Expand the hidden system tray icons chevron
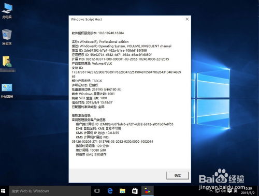Viewport: 259px width, 196px height. click(x=211, y=191)
